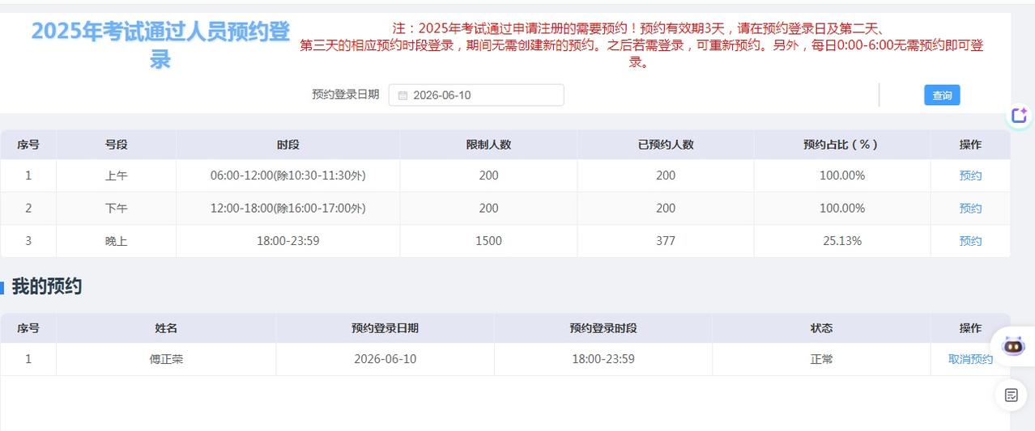Image resolution: width=1035 pixels, height=431 pixels.
Task: Click time slot 06:00-12:00(除10:30-11:30外)
Action: pos(287,175)
